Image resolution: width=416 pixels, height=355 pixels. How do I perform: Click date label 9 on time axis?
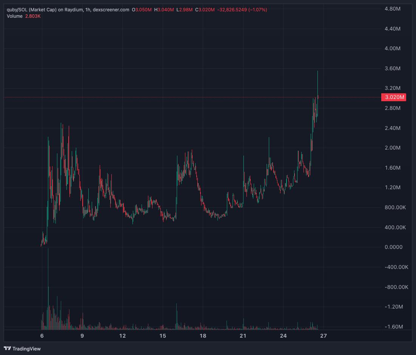pyautogui.click(x=82, y=336)
